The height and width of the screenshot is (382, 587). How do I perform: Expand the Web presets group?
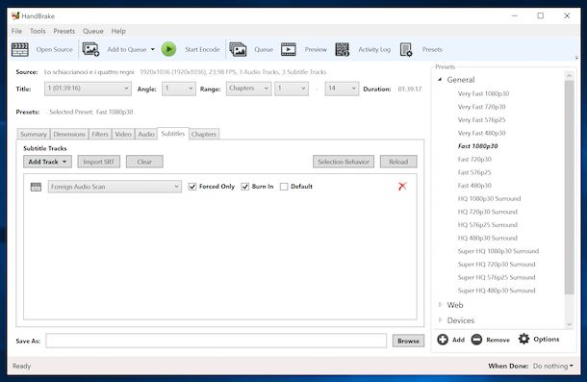(441, 304)
